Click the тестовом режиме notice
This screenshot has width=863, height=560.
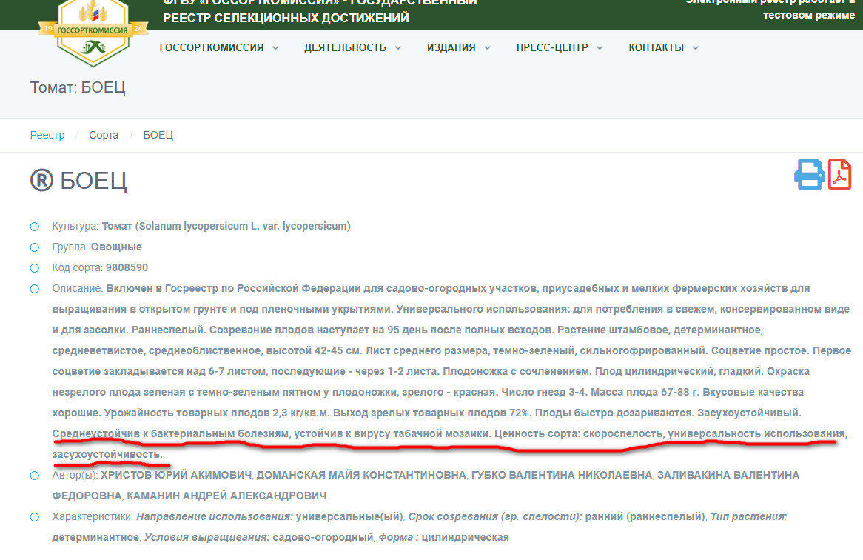(808, 15)
